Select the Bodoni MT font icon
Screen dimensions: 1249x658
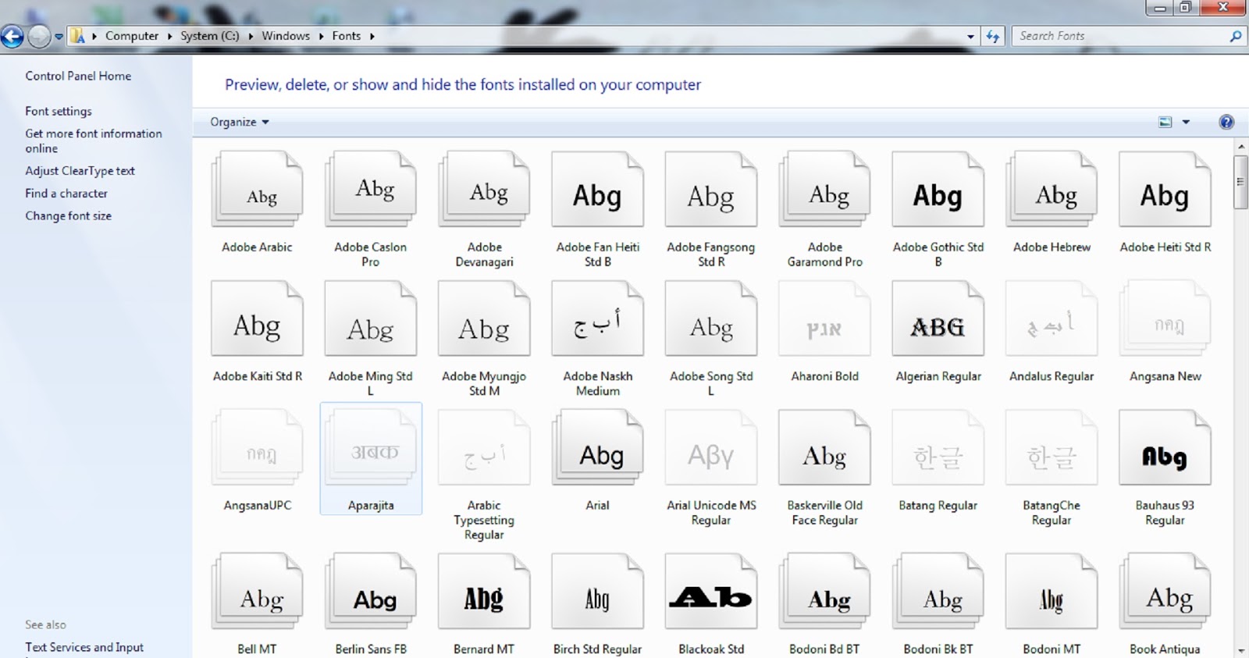(x=1052, y=592)
